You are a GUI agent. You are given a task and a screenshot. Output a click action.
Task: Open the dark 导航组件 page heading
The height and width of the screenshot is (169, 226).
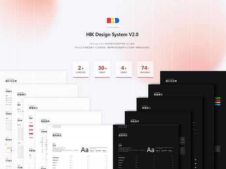[x=135, y=121]
